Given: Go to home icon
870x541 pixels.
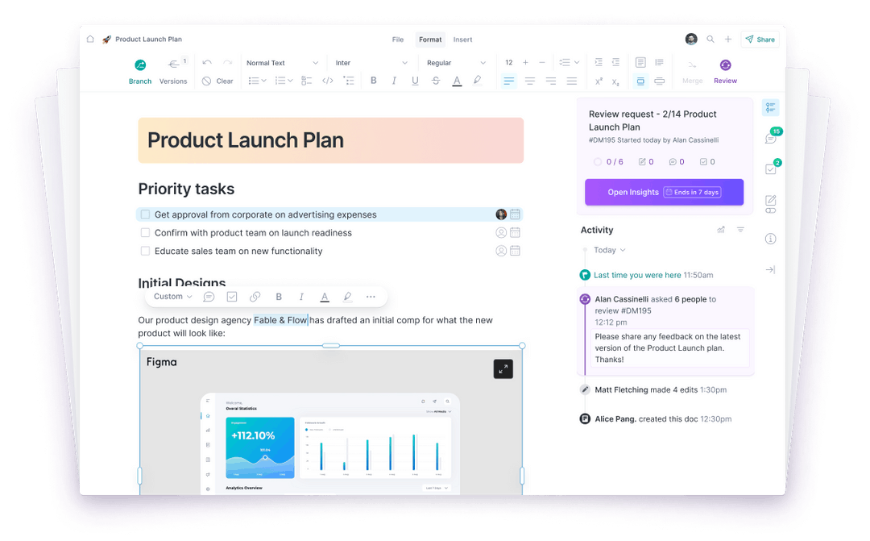Looking at the screenshot, I should [x=90, y=39].
